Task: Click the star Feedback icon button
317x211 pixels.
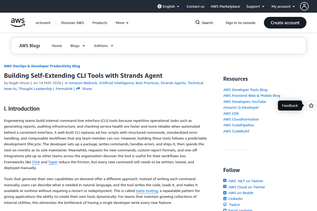Action: (311, 105)
